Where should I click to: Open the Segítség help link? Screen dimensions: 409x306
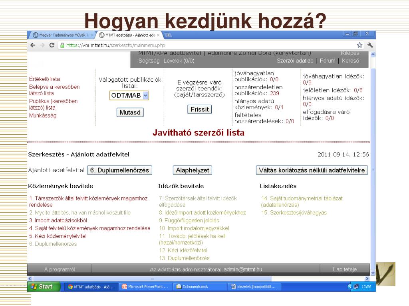point(149,61)
